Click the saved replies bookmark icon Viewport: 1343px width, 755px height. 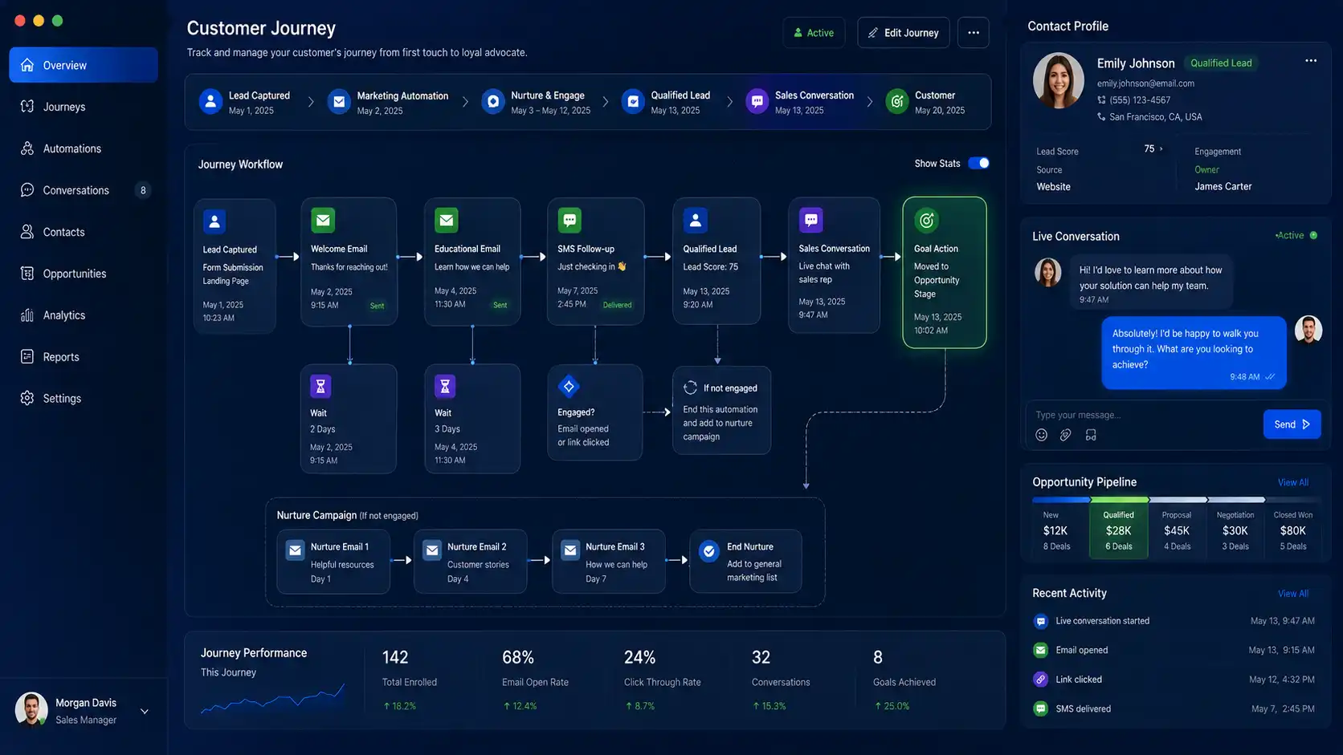pos(1091,435)
